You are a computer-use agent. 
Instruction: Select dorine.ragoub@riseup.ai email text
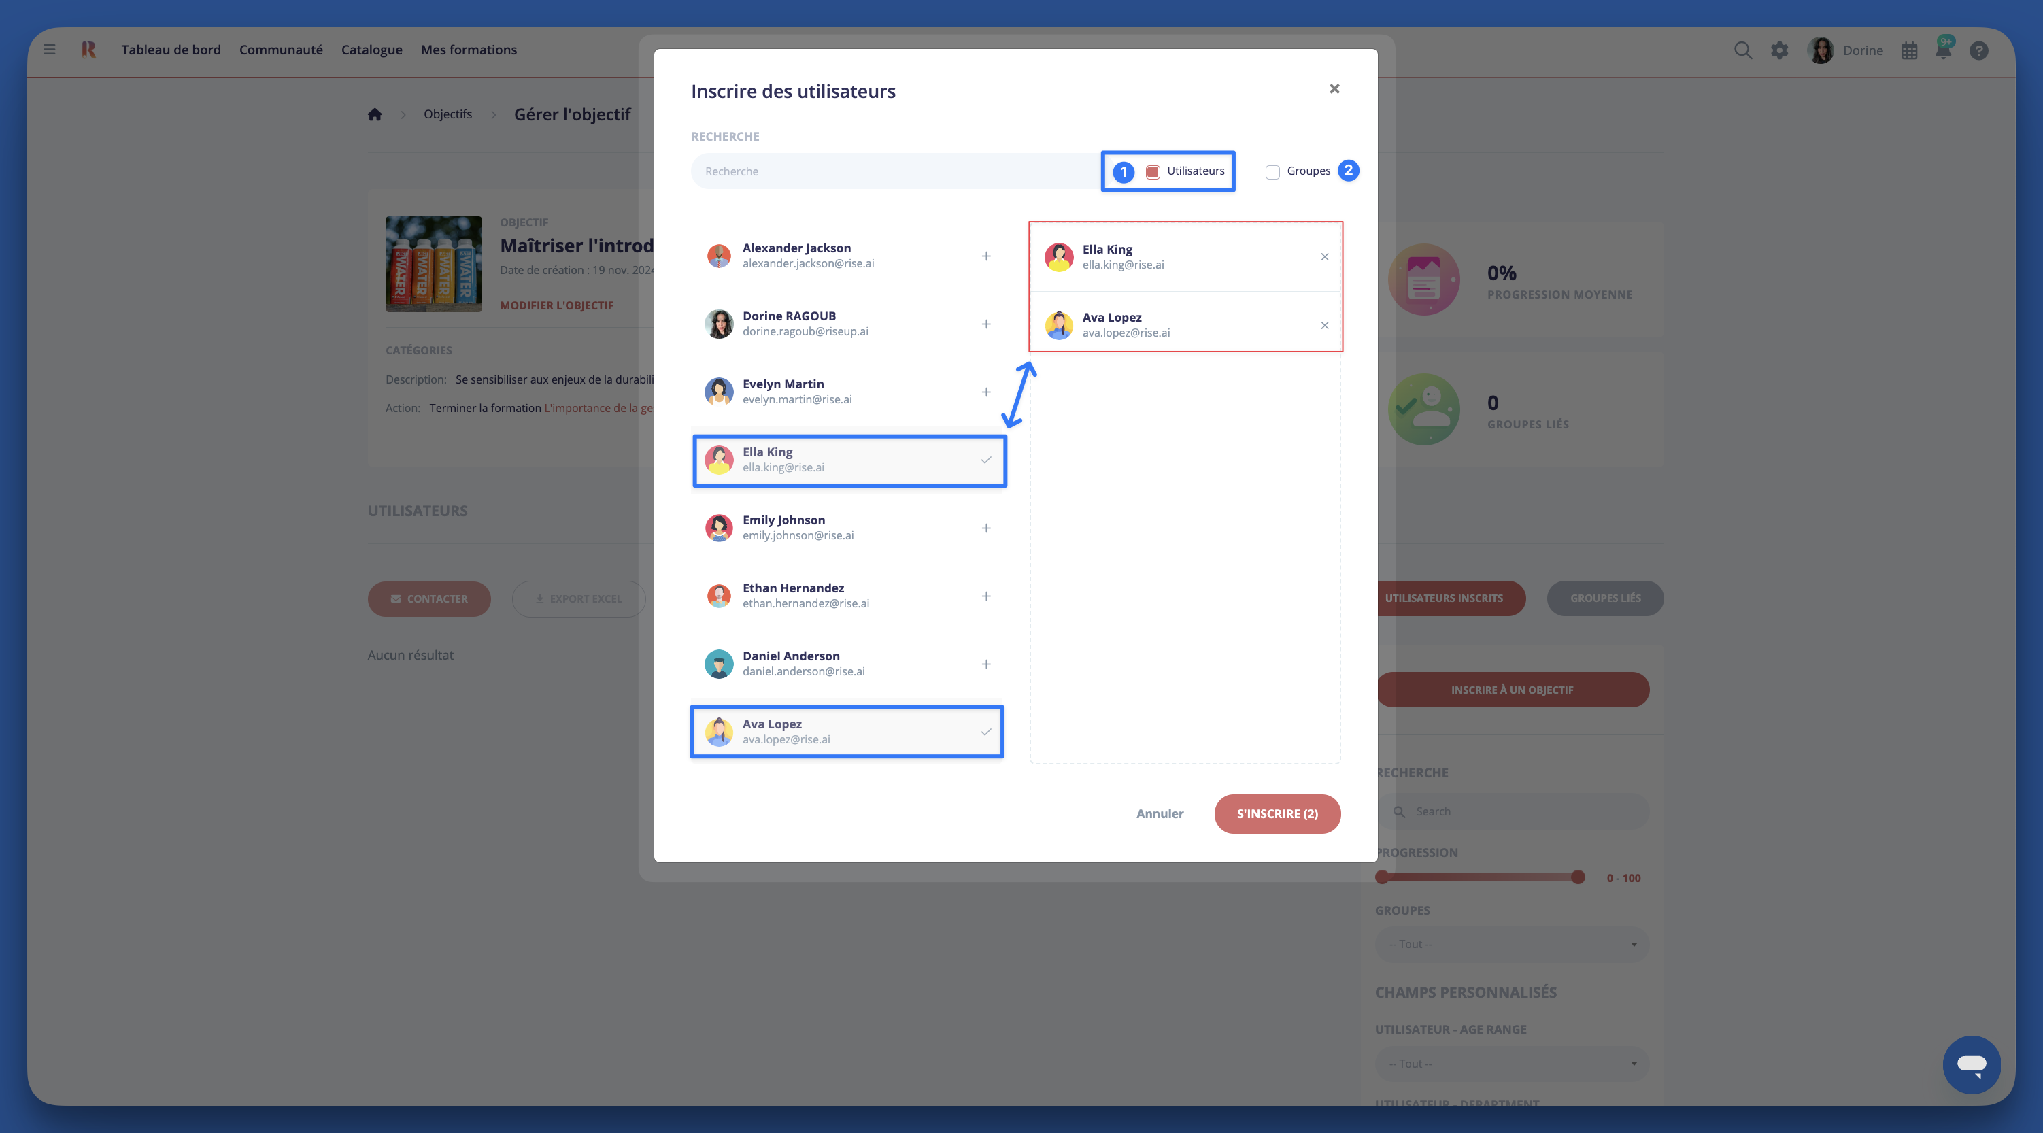pos(805,331)
